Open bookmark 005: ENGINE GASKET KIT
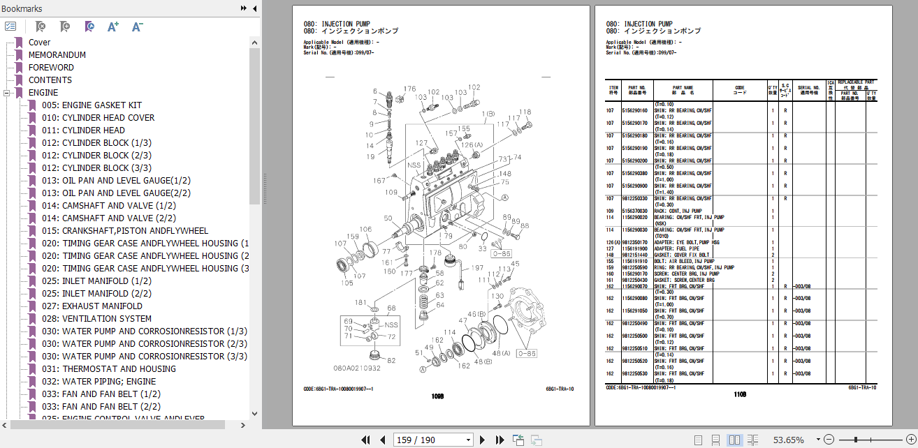The image size is (918, 448). tap(92, 105)
